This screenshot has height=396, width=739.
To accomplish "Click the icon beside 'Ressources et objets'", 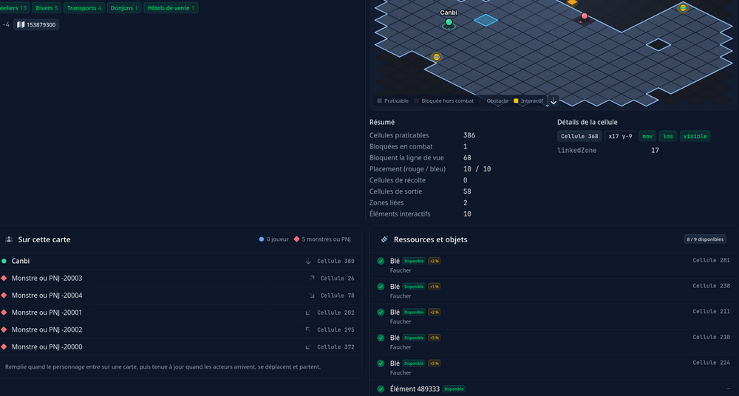I will tap(384, 239).
